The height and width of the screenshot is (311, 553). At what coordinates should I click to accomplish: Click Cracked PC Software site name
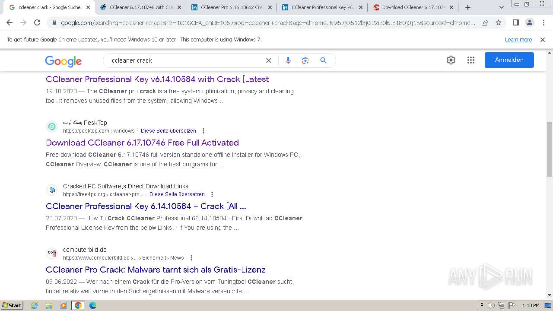click(126, 186)
